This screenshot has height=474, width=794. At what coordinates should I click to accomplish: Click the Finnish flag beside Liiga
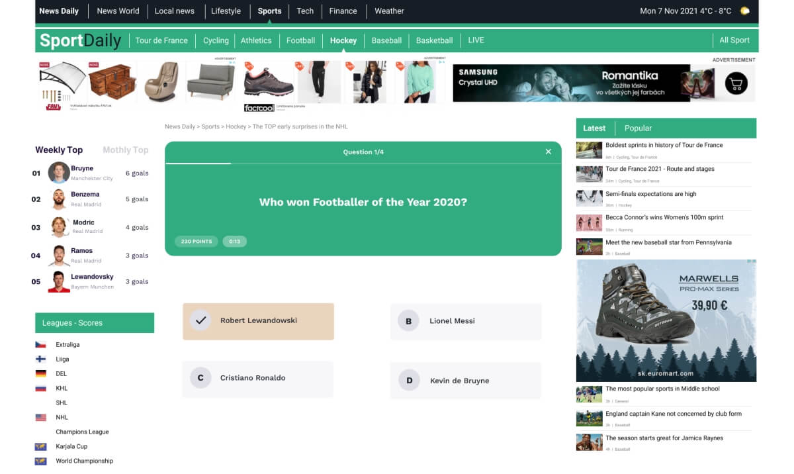pos(41,359)
